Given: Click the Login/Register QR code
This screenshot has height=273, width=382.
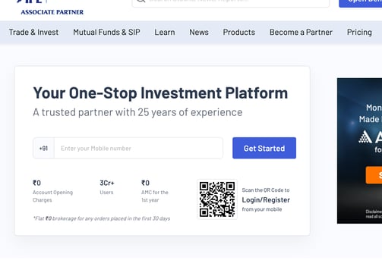Looking at the screenshot, I should 217,199.
